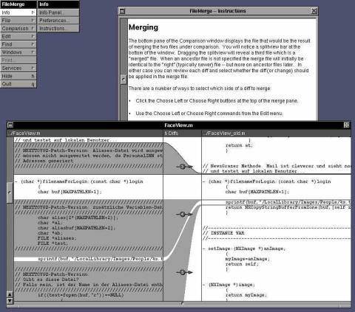Choose Instructions... in the Info submenu
The image size is (355, 312).
[58, 28]
